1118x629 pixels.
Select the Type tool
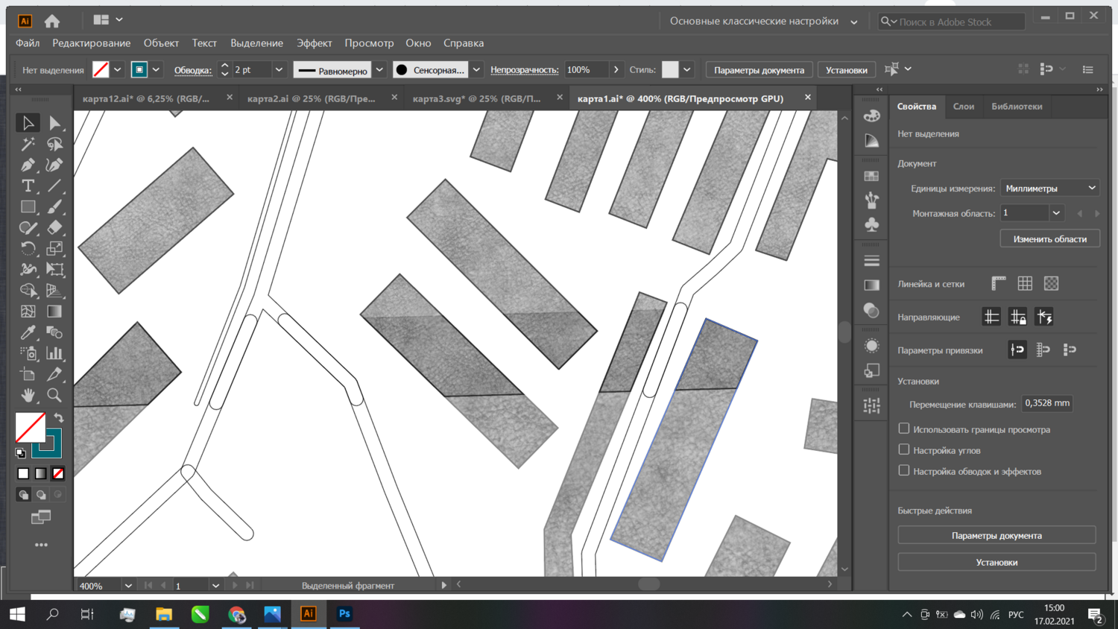click(28, 186)
